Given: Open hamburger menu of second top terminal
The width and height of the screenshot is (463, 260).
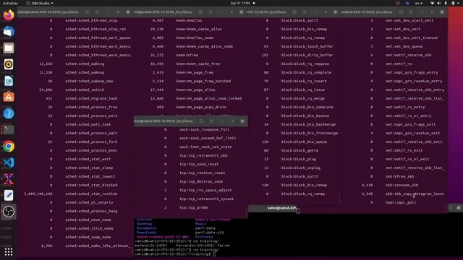Looking at the screenshot, I should [x=211, y=12].
